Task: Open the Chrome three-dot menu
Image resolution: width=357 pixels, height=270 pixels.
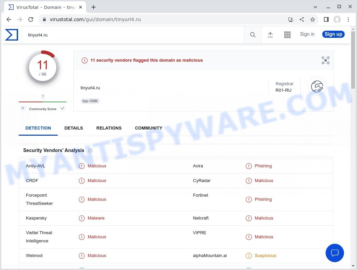Action: tap(348, 19)
